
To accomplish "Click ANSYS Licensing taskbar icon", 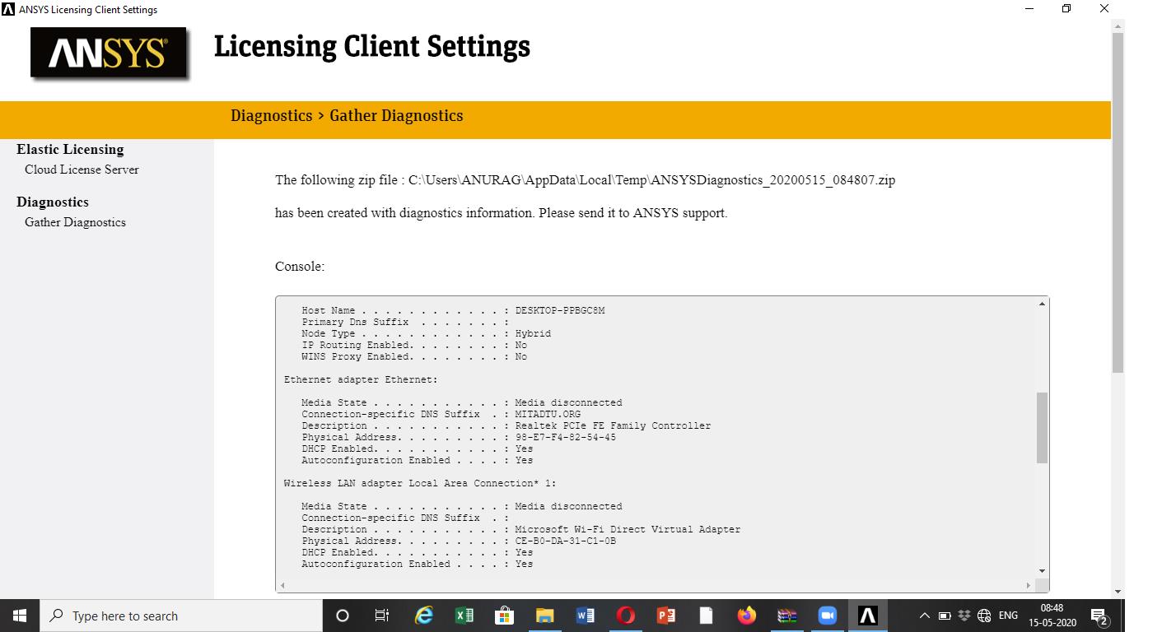I will coord(867,616).
